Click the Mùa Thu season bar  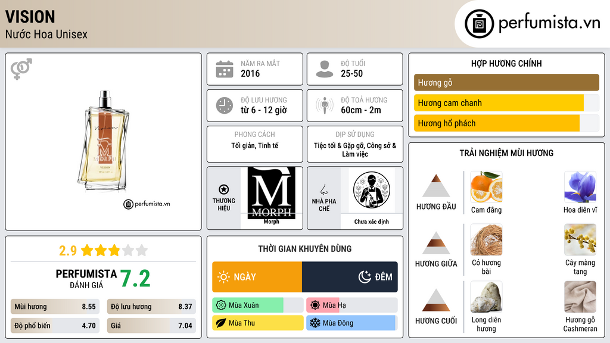coord(257,323)
